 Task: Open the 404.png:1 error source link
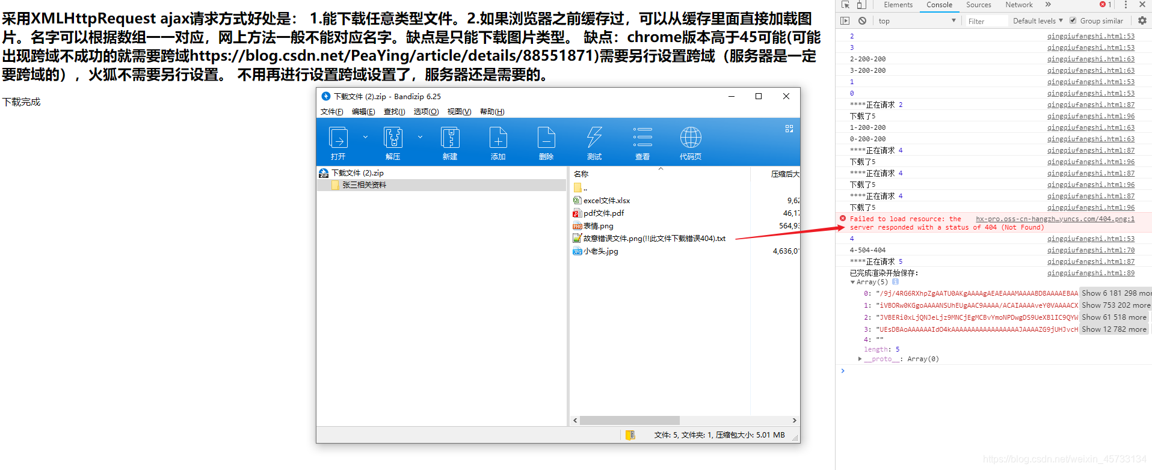click(x=1055, y=219)
